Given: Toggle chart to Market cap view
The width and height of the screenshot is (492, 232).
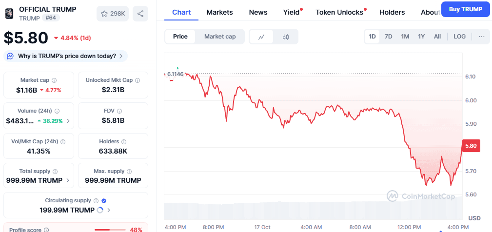Looking at the screenshot, I should point(220,37).
